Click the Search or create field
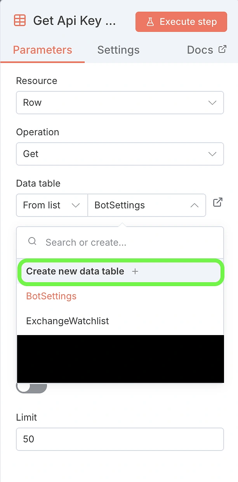 tap(128, 243)
